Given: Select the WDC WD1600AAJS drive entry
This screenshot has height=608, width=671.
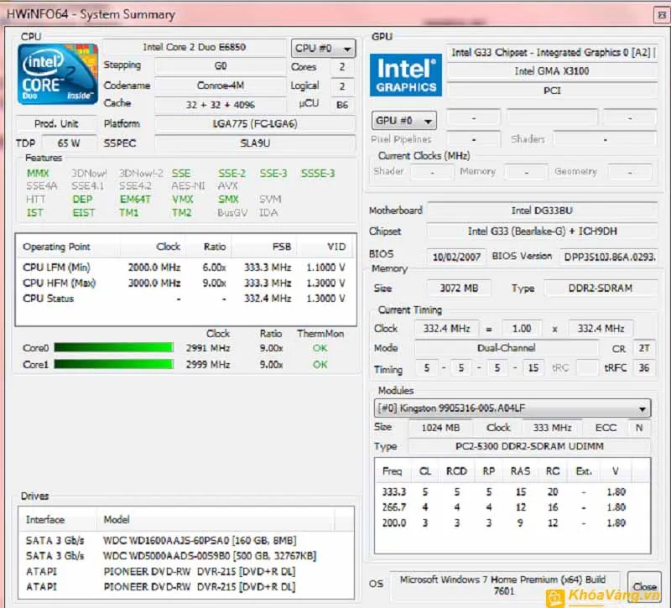Looking at the screenshot, I should pos(199,540).
